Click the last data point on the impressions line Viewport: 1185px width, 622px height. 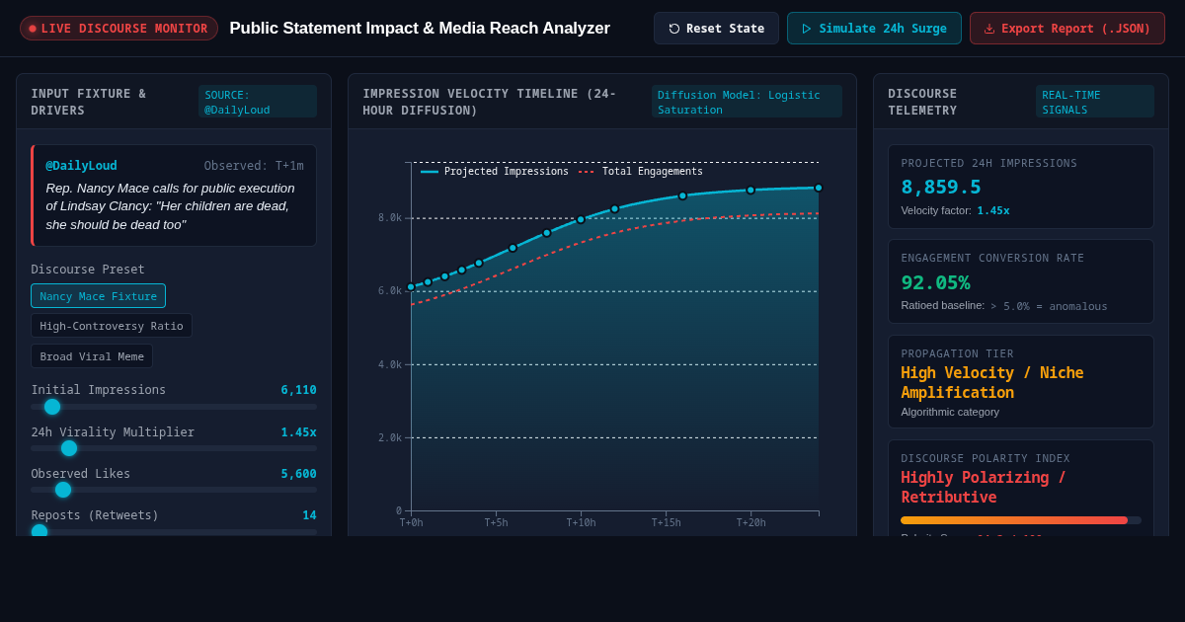(x=819, y=188)
